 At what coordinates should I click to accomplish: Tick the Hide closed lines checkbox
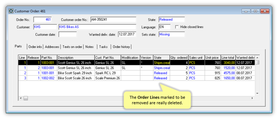point(177,27)
